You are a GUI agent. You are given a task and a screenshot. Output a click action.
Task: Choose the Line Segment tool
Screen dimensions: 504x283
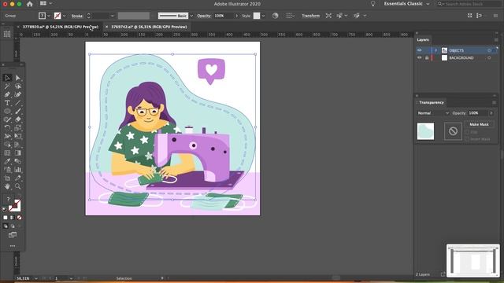coord(18,103)
